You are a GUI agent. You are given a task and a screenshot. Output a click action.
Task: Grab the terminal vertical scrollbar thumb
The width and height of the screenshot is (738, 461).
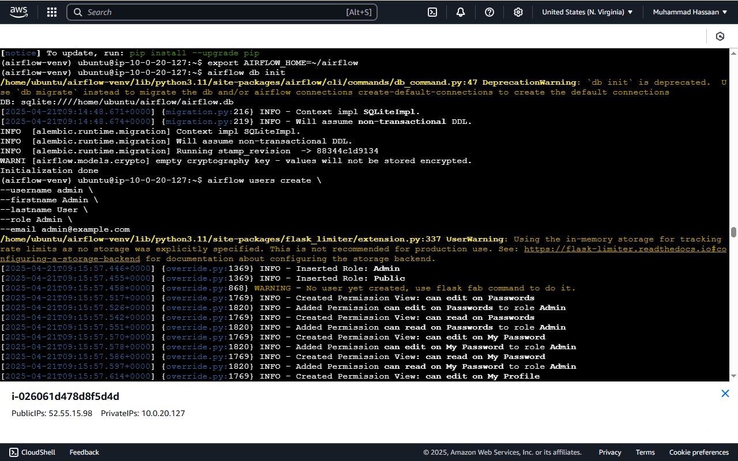click(733, 232)
